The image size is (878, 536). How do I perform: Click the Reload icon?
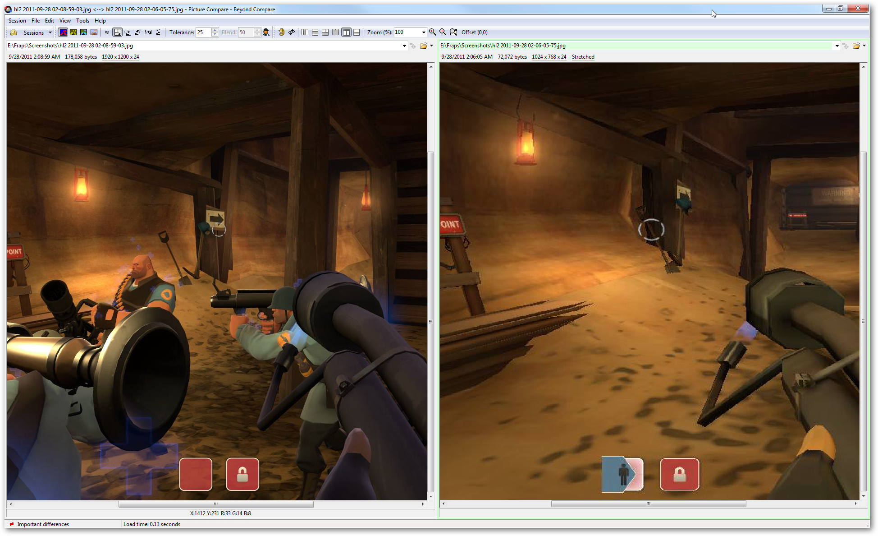[x=281, y=32]
